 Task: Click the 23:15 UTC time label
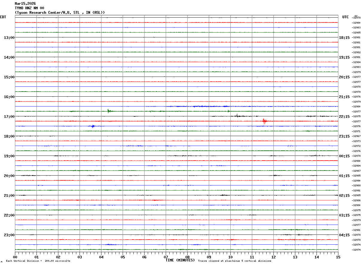(x=344, y=136)
